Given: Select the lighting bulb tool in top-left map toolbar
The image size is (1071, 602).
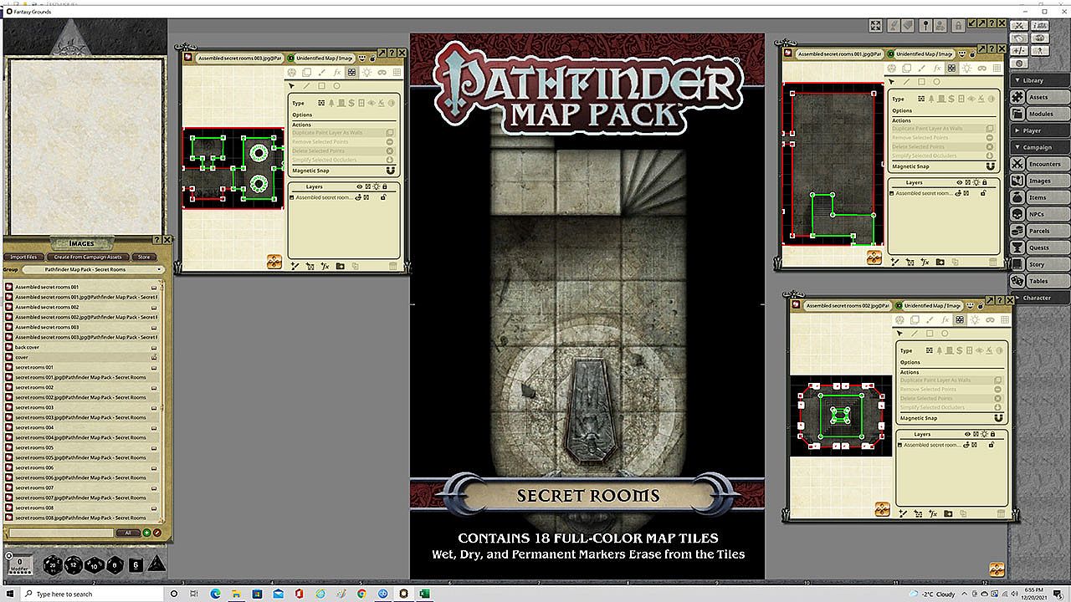Looking at the screenshot, I should tap(366, 73).
